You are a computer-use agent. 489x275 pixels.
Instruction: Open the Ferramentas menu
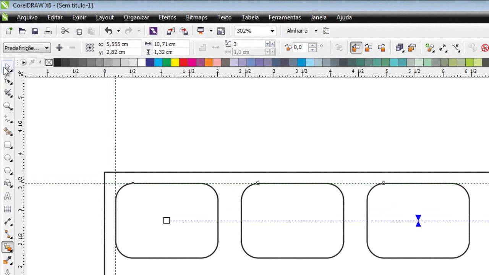(x=285, y=17)
